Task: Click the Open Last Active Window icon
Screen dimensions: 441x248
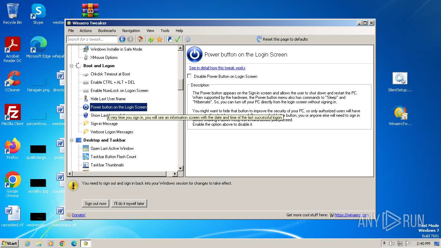Action: click(86, 148)
